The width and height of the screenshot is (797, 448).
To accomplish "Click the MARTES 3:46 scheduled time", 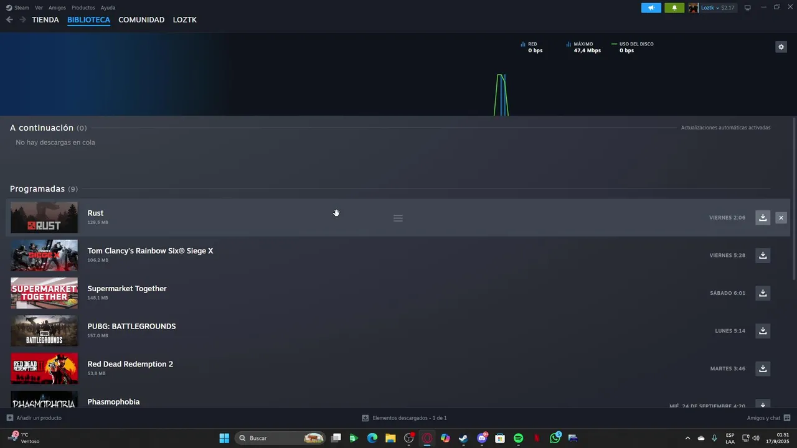I will click(728, 368).
